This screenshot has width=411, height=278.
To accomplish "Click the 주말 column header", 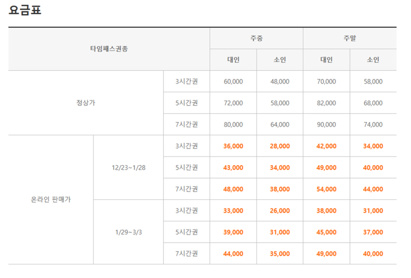I will [x=350, y=38].
